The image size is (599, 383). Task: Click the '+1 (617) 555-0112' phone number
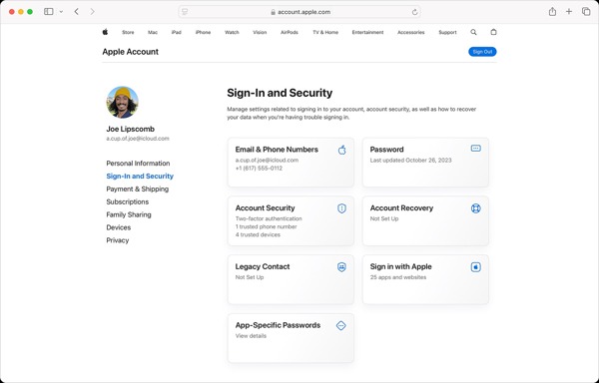click(259, 169)
